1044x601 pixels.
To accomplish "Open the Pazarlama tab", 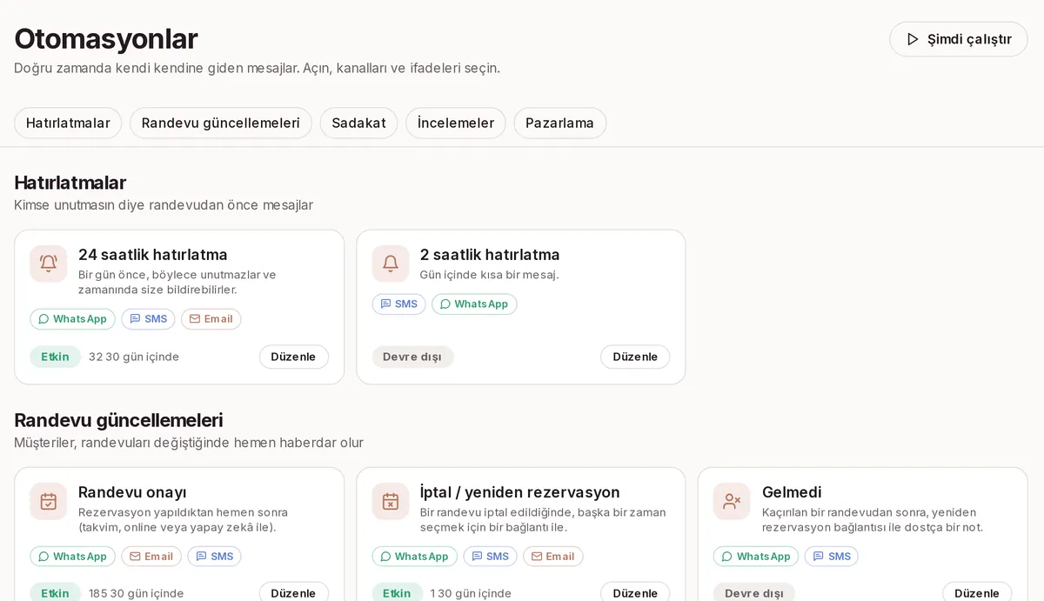I will 559,123.
